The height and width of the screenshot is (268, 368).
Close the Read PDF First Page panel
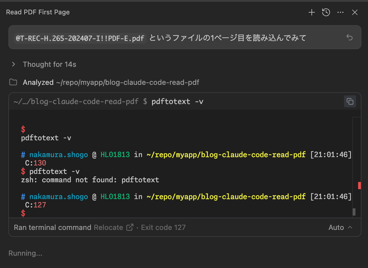click(355, 12)
